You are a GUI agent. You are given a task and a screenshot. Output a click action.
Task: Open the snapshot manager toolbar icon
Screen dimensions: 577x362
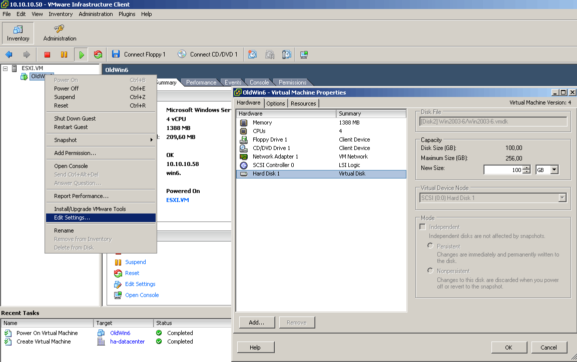pos(287,55)
